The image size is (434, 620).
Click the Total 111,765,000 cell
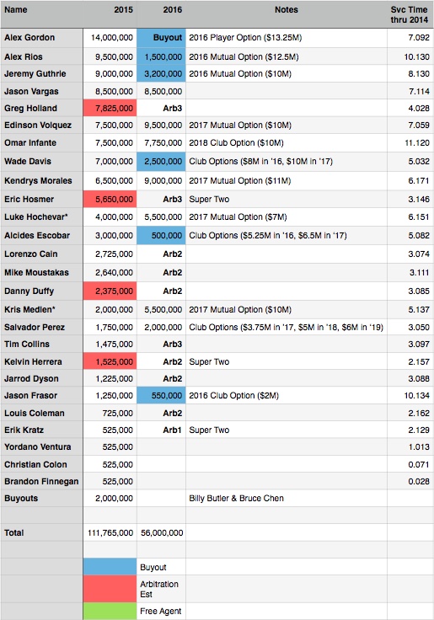coord(110,533)
